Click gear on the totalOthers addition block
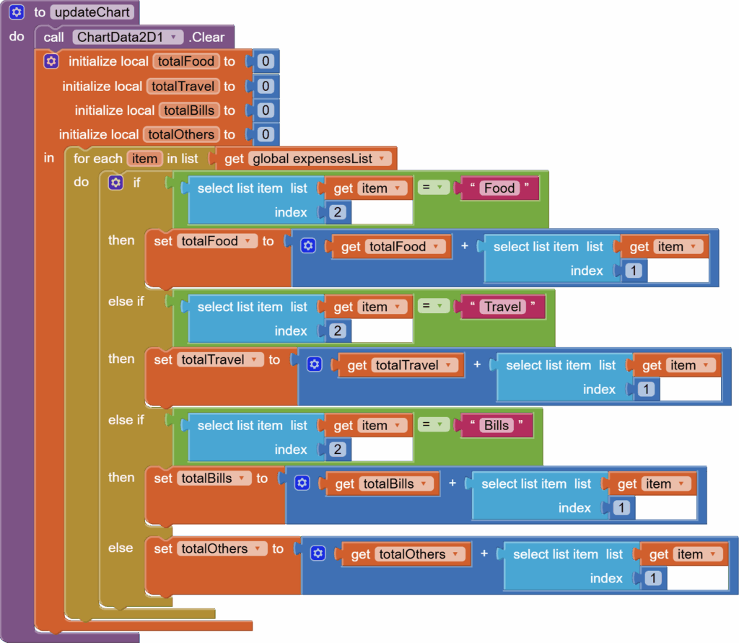The width and height of the screenshot is (739, 643). [318, 554]
